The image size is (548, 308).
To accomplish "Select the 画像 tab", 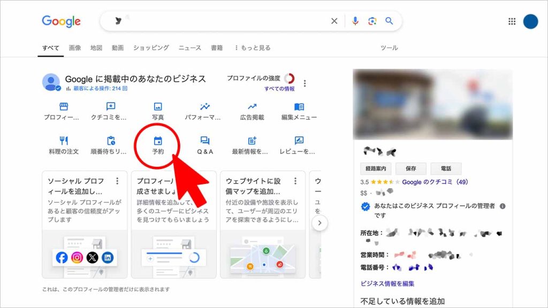I will point(75,48).
